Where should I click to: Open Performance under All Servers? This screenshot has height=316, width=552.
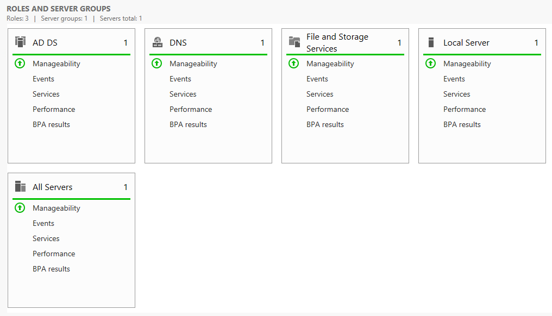(x=54, y=254)
